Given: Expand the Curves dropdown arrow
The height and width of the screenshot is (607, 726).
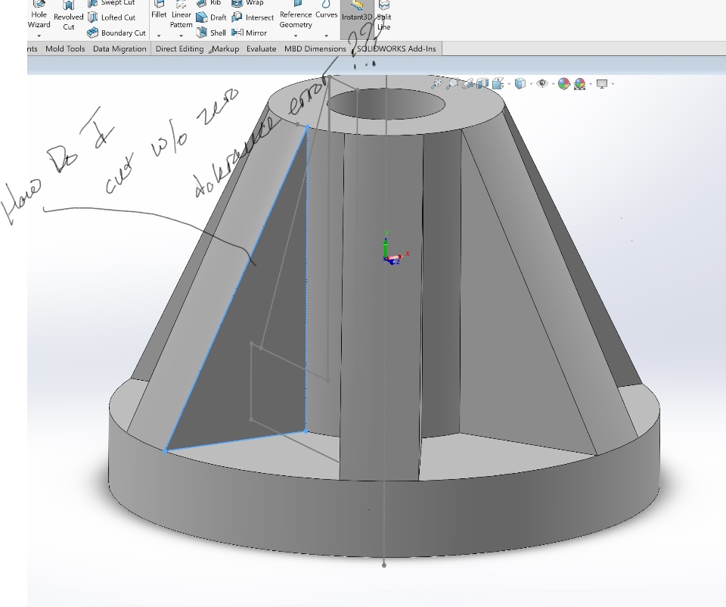Looking at the screenshot, I should (x=327, y=36).
